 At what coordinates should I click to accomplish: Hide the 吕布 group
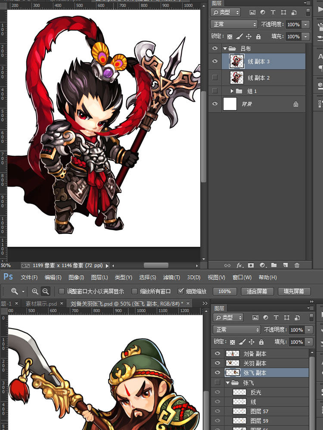coord(215,48)
